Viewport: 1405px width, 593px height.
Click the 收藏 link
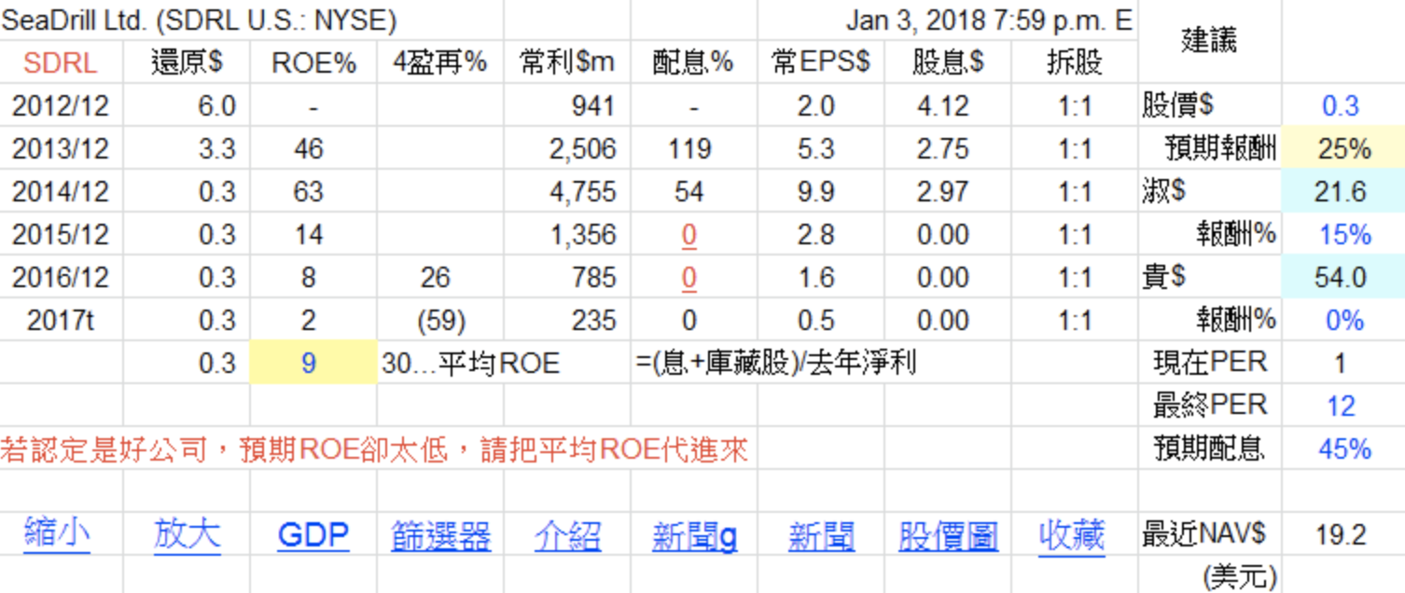(1071, 535)
